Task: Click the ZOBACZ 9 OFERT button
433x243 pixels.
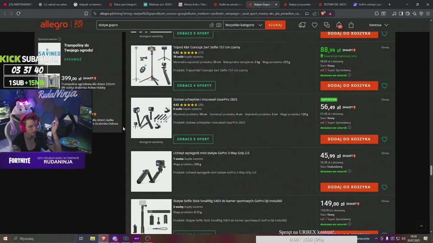Action: (x=193, y=33)
